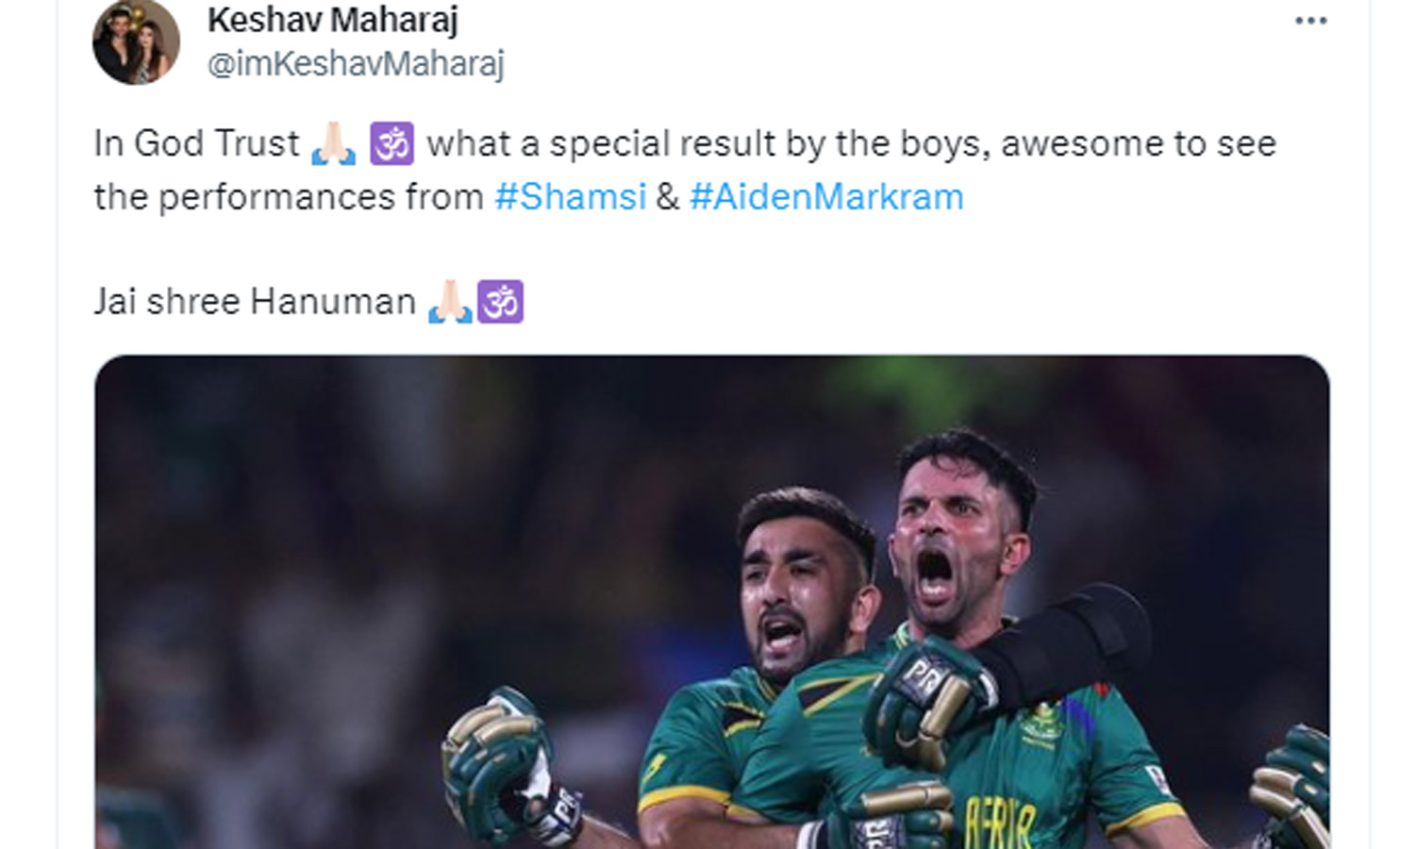Open the @imKeshavMaharaj handle link
The width and height of the screenshot is (1415, 849).
[356, 64]
